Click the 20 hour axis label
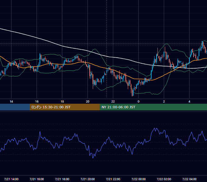This screenshot has height=182, width=207. pyautogui.click(x=88, y=102)
